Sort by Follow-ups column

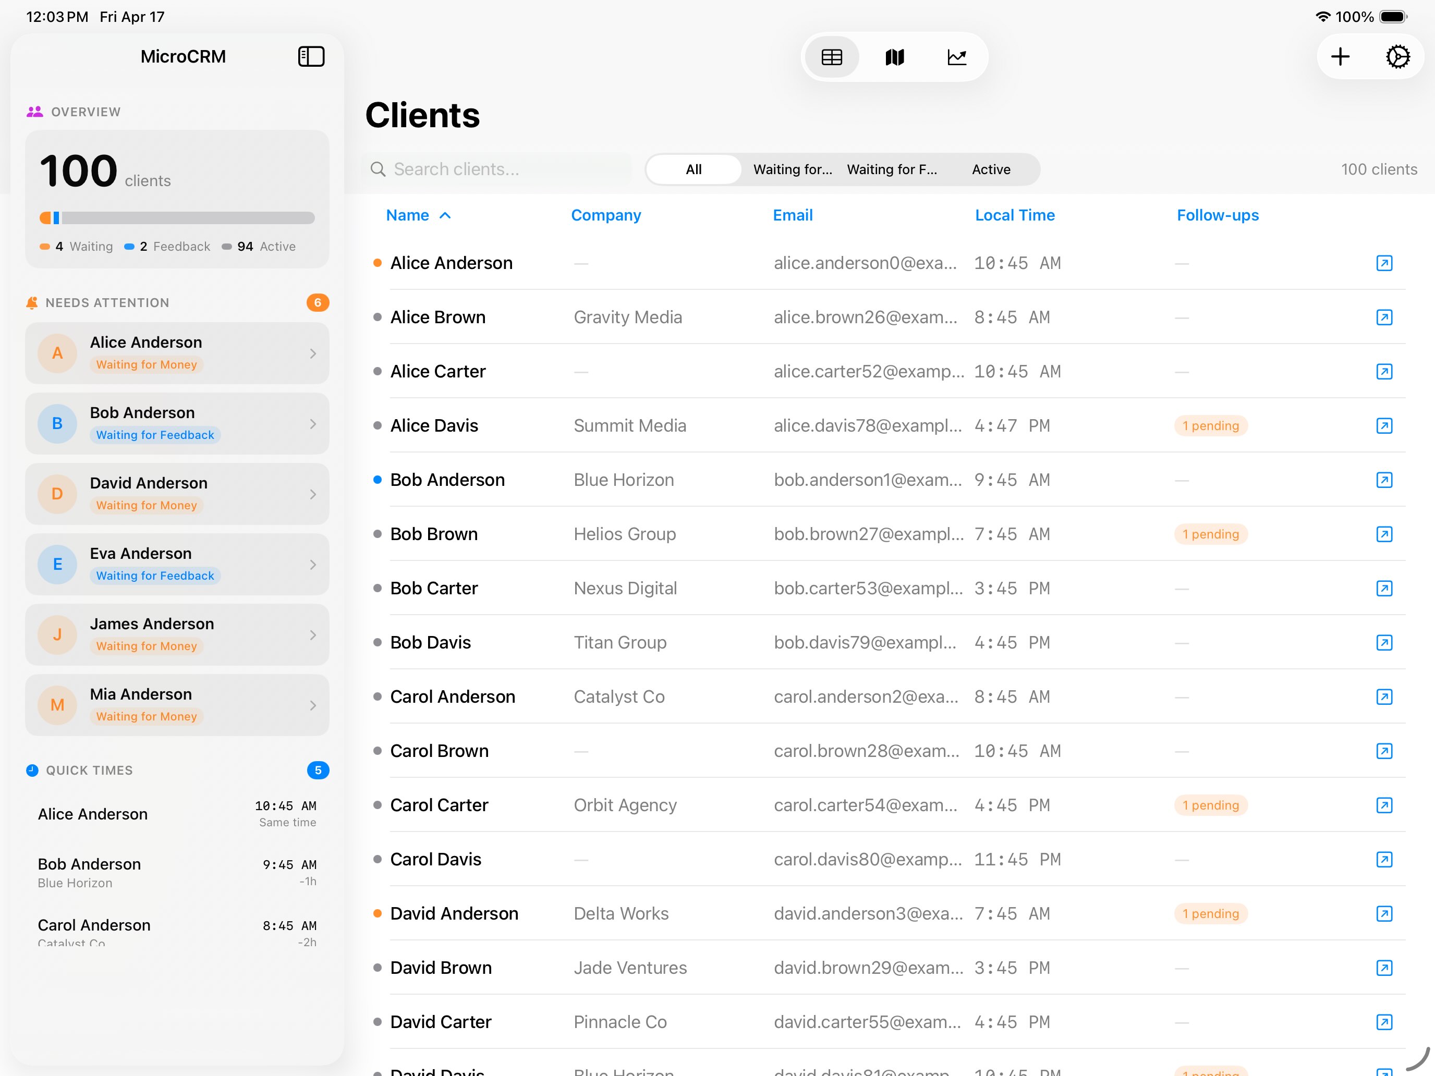1217,215
